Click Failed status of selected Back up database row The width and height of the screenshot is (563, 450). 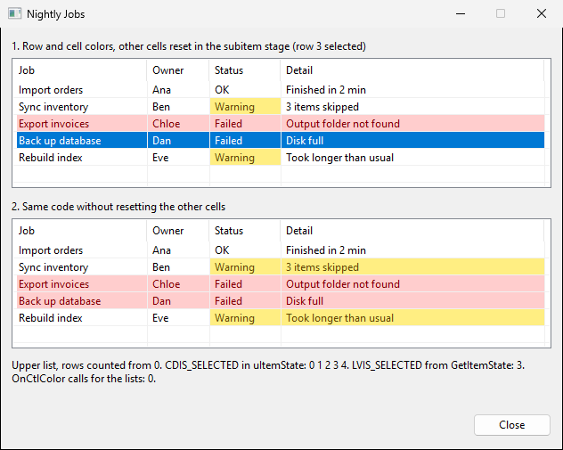pos(245,141)
